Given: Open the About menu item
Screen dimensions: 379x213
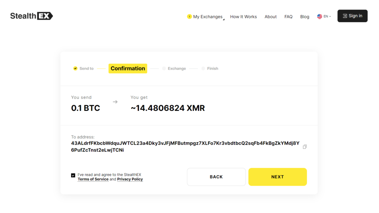Looking at the screenshot, I should pos(271,17).
